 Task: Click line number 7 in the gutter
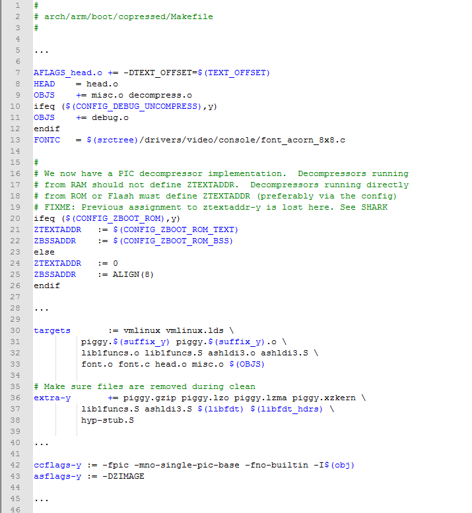pos(18,73)
